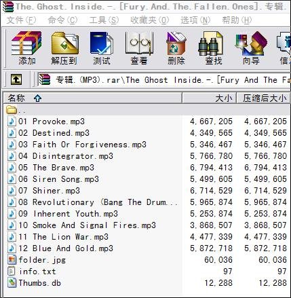The height and width of the screenshot is (298, 291).
Task: Click the text file icon of info.txt
Action: pyautogui.click(x=12, y=272)
